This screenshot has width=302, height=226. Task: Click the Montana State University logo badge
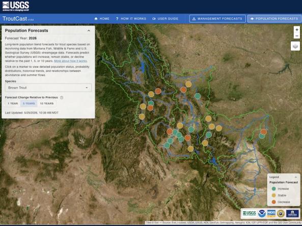point(292,213)
